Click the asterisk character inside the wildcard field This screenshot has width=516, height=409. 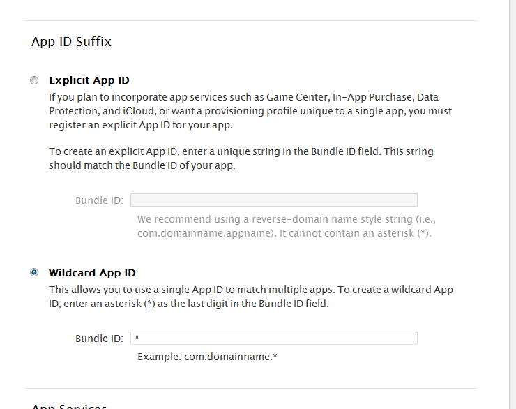click(x=137, y=339)
